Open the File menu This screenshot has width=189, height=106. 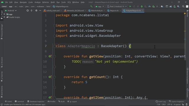[x=6, y=2]
